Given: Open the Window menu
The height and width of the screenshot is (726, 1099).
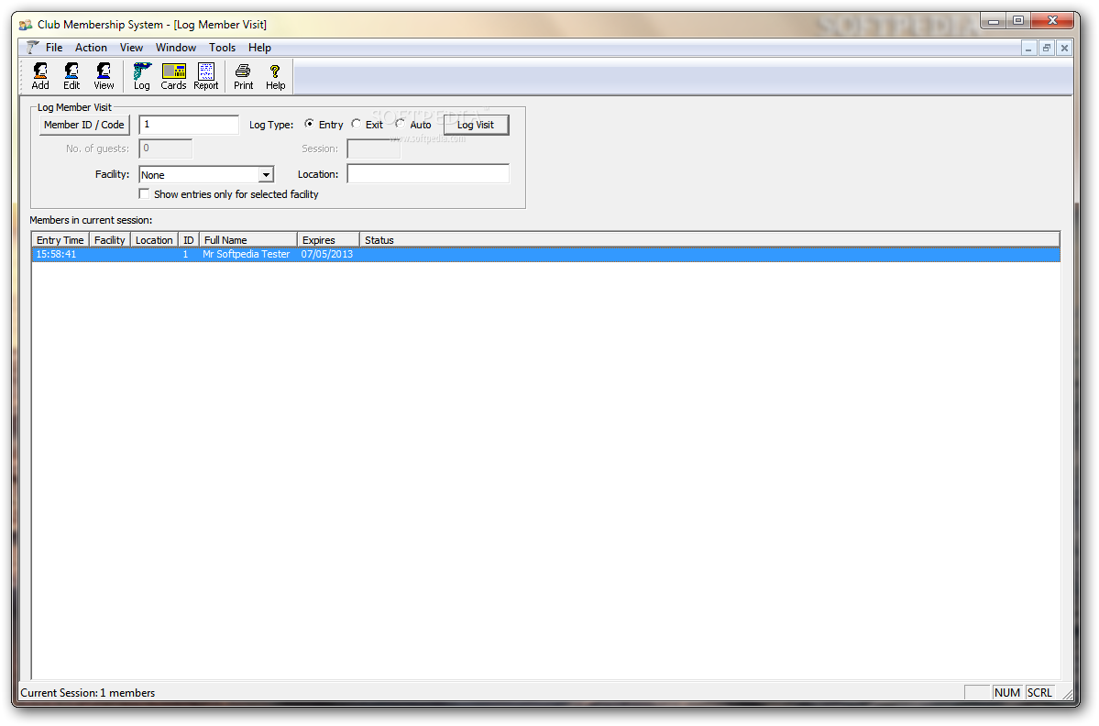Looking at the screenshot, I should 176,48.
